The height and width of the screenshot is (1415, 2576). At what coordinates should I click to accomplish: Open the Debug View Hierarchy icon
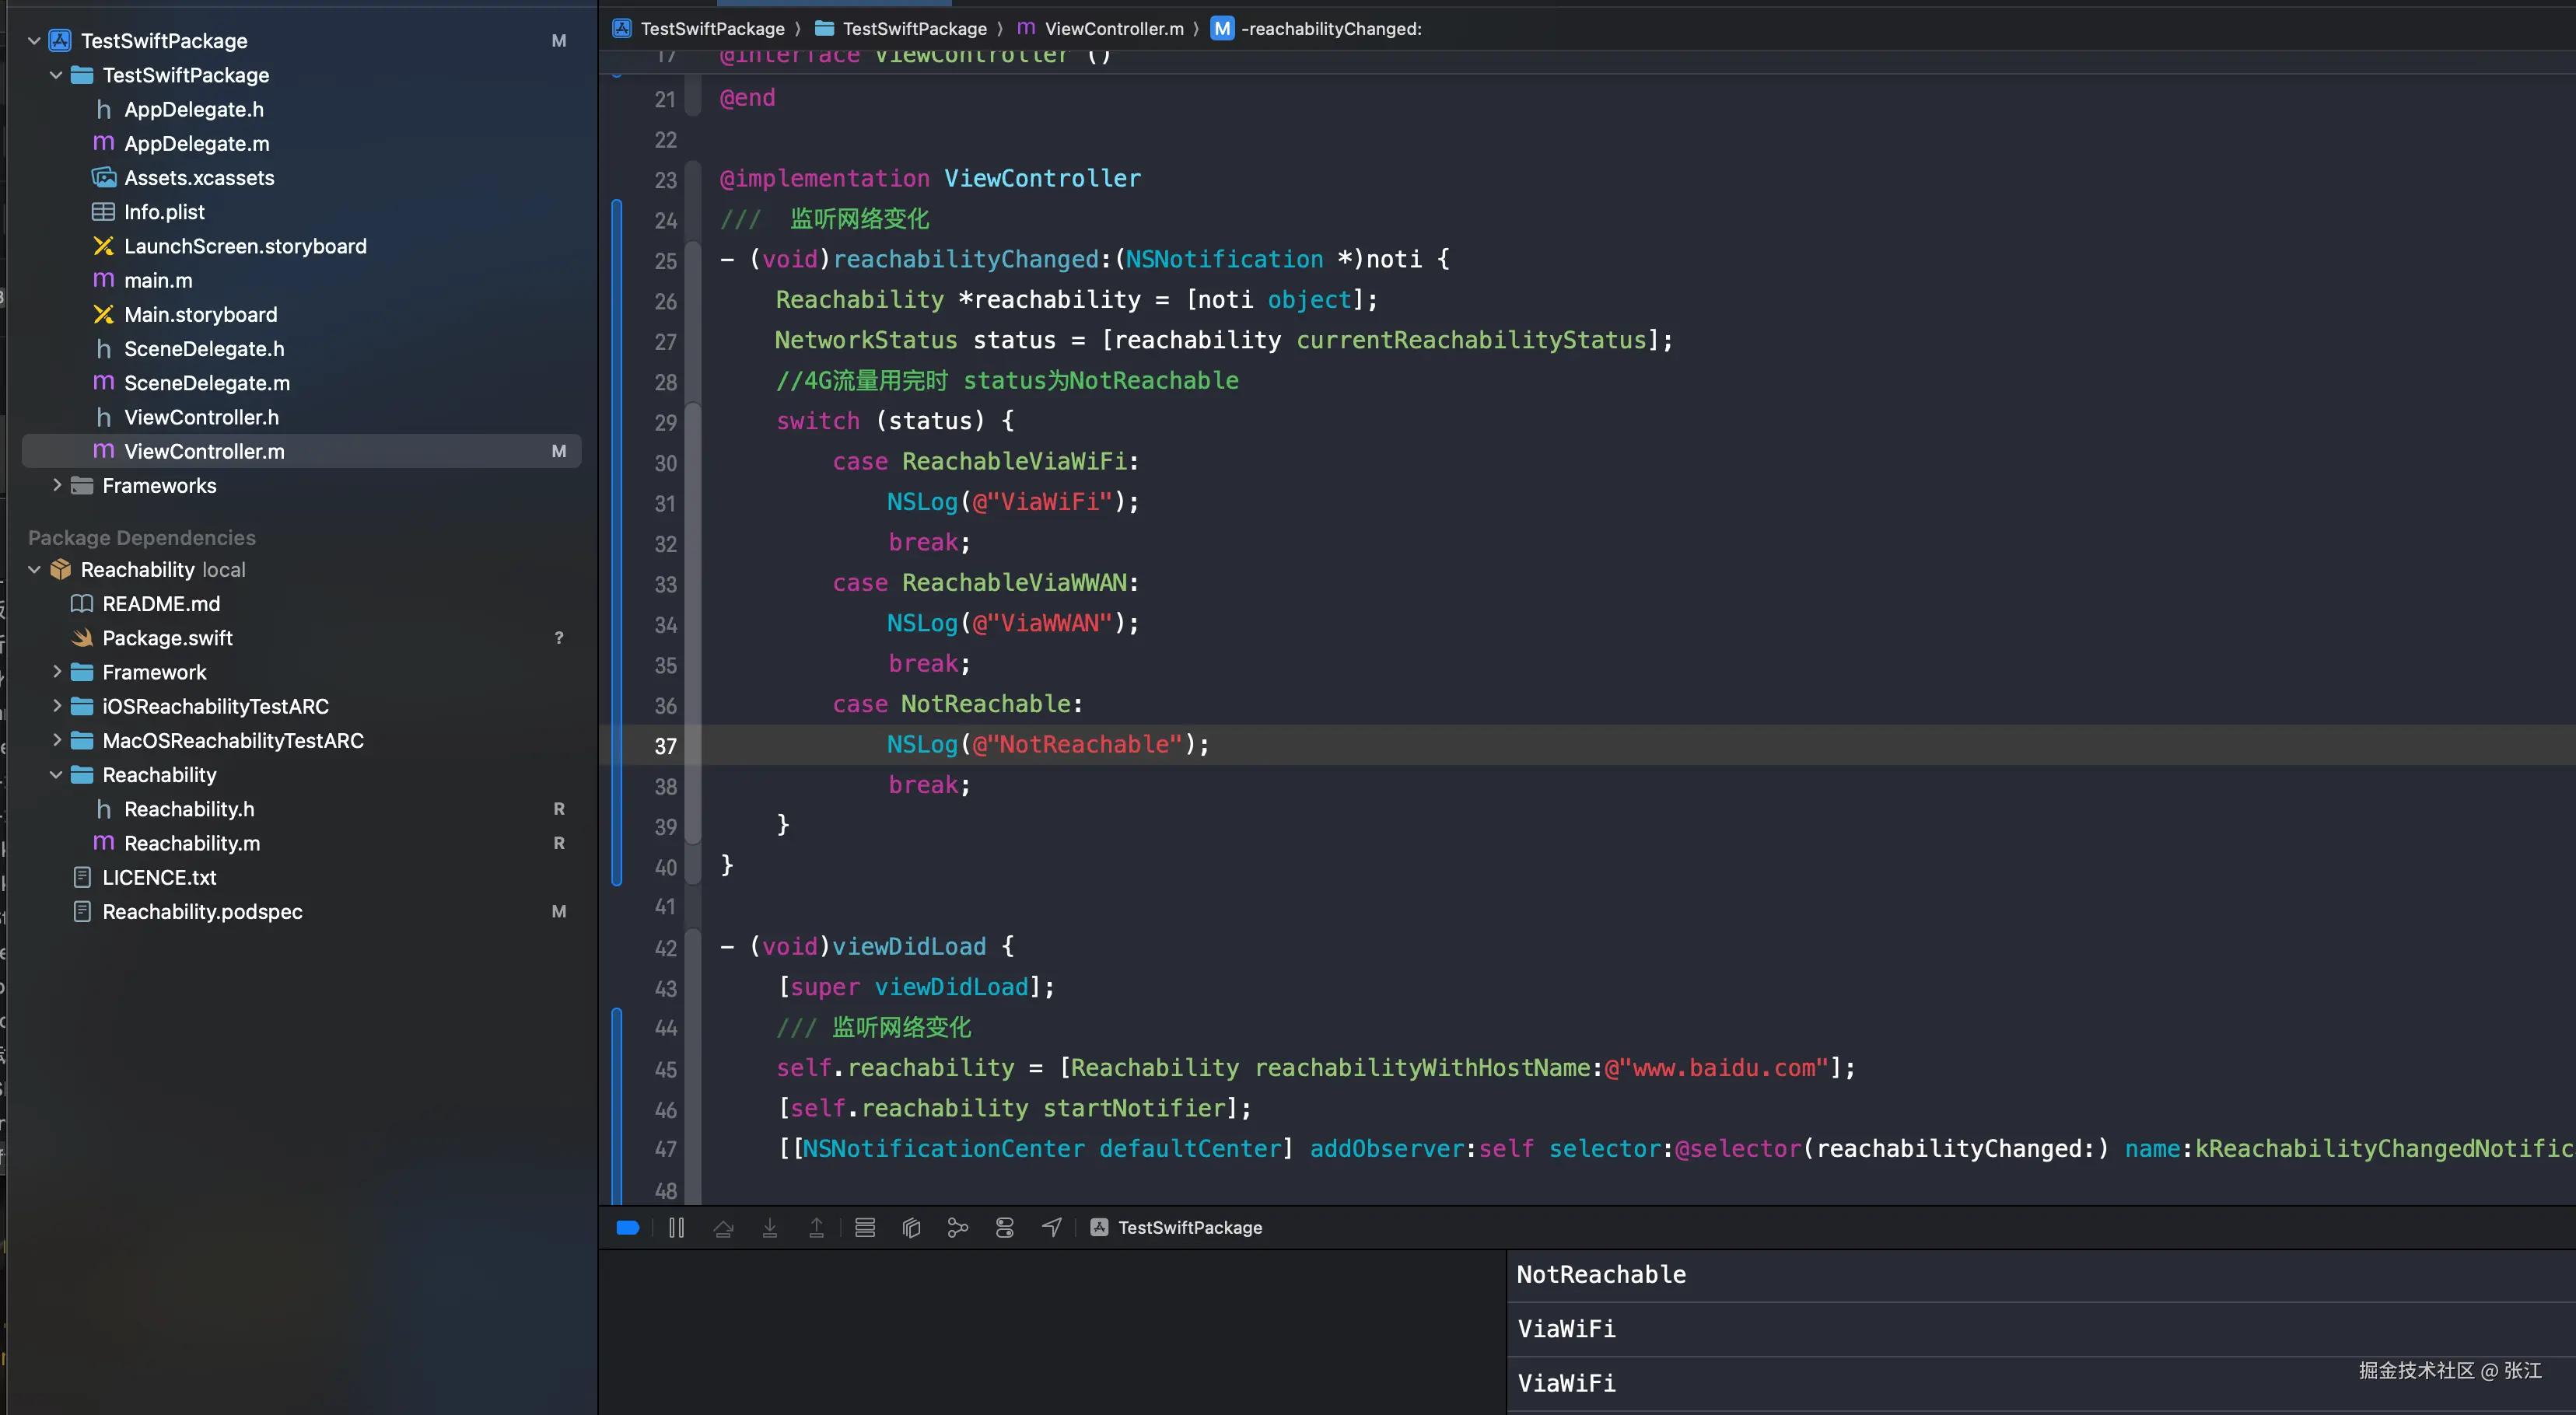coord(911,1227)
